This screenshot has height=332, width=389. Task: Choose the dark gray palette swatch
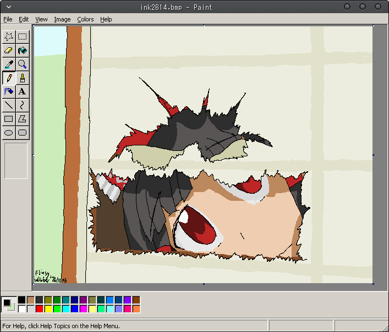coord(40,300)
